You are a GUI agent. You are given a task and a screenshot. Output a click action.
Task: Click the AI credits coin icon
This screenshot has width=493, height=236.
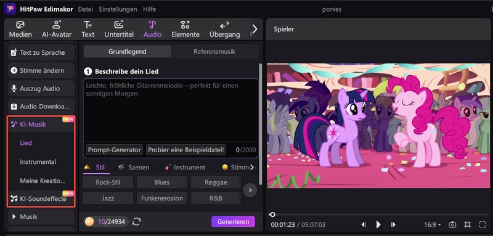point(89,222)
